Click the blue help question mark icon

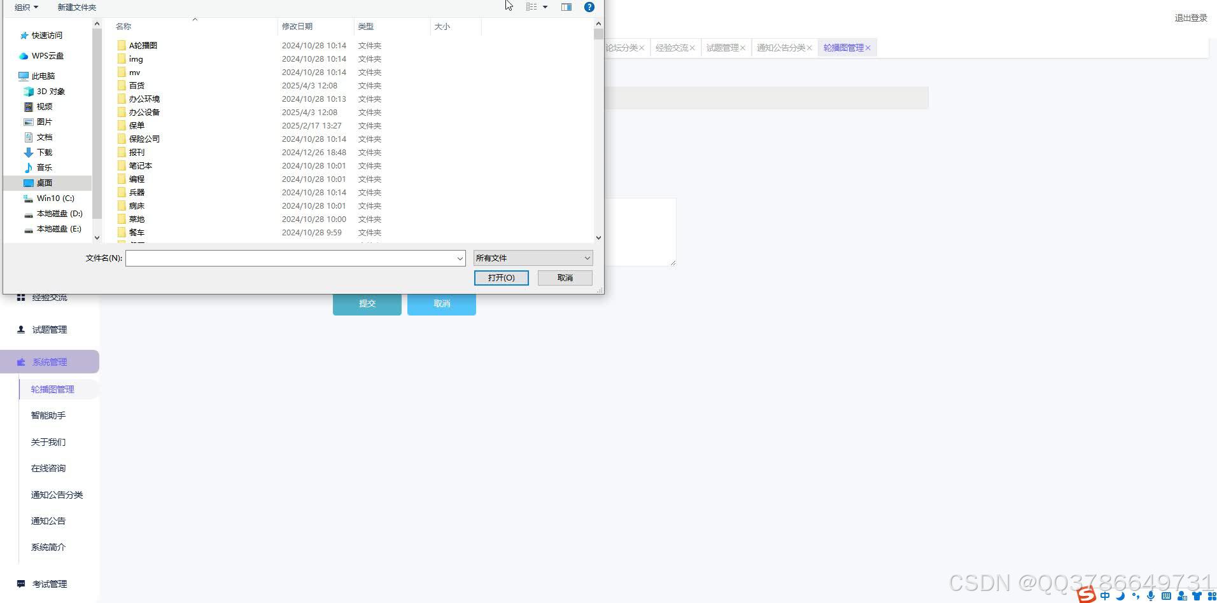(x=589, y=7)
